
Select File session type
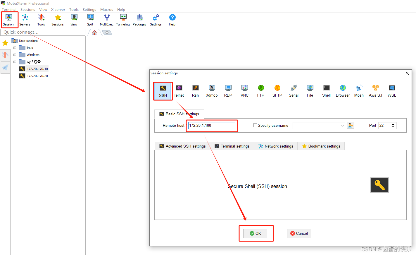310,91
